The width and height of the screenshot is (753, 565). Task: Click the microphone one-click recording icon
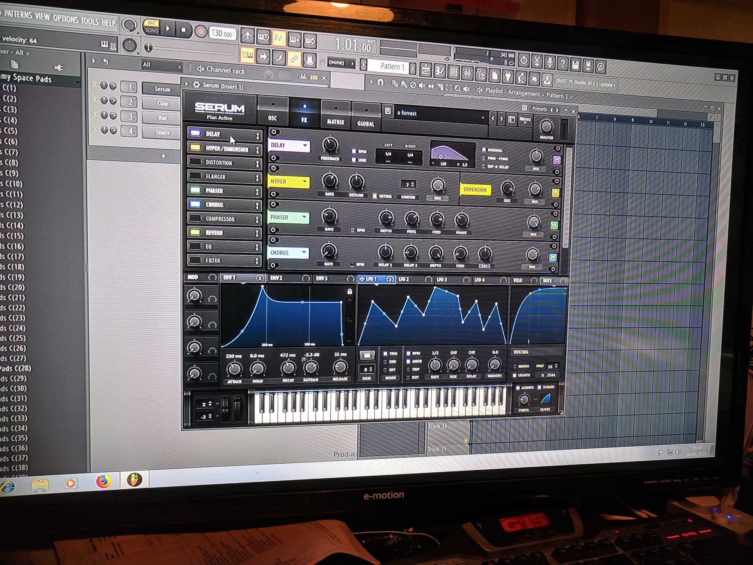point(550,62)
